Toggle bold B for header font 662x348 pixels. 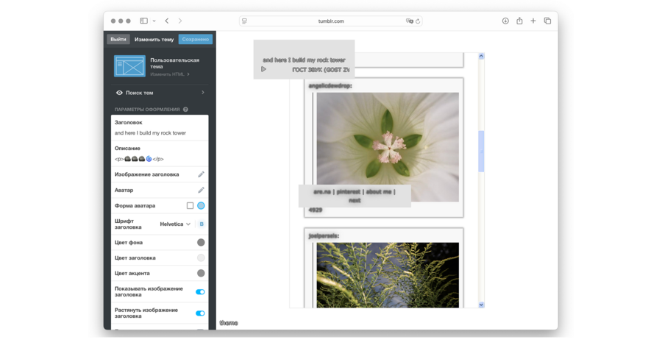[x=201, y=224]
